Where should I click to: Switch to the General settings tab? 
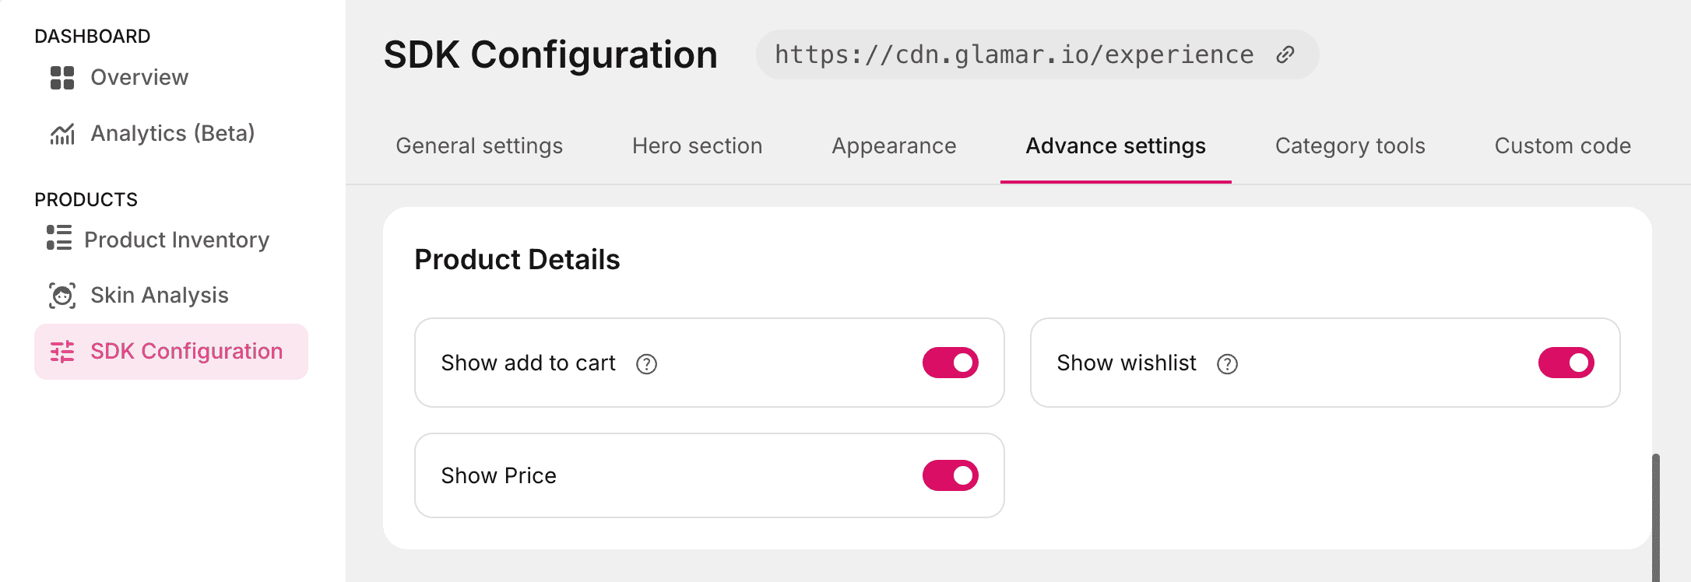479,146
